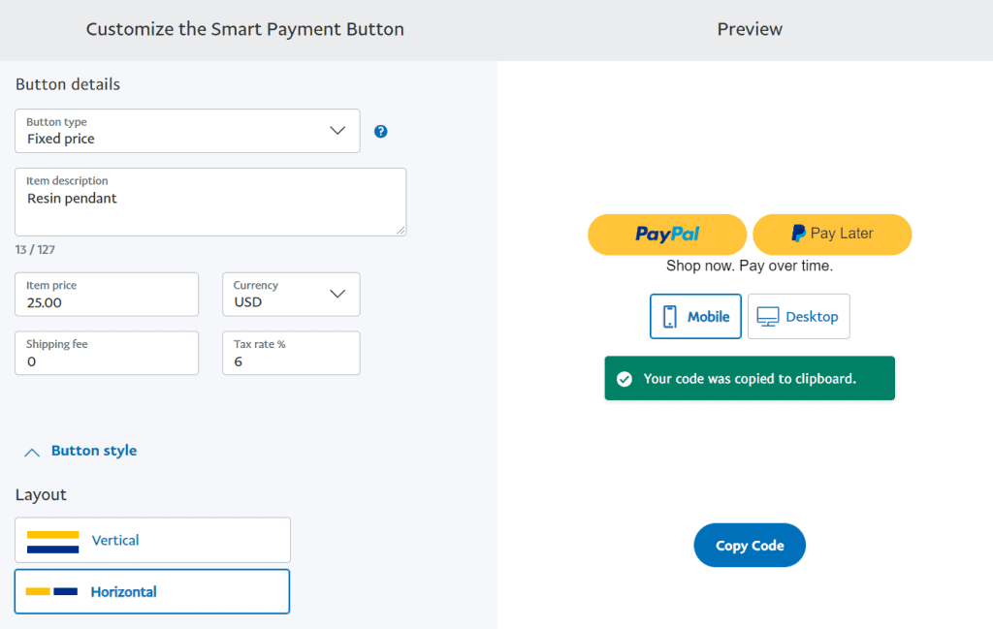
Task: Dismiss the code copied notification
Action: (x=750, y=378)
